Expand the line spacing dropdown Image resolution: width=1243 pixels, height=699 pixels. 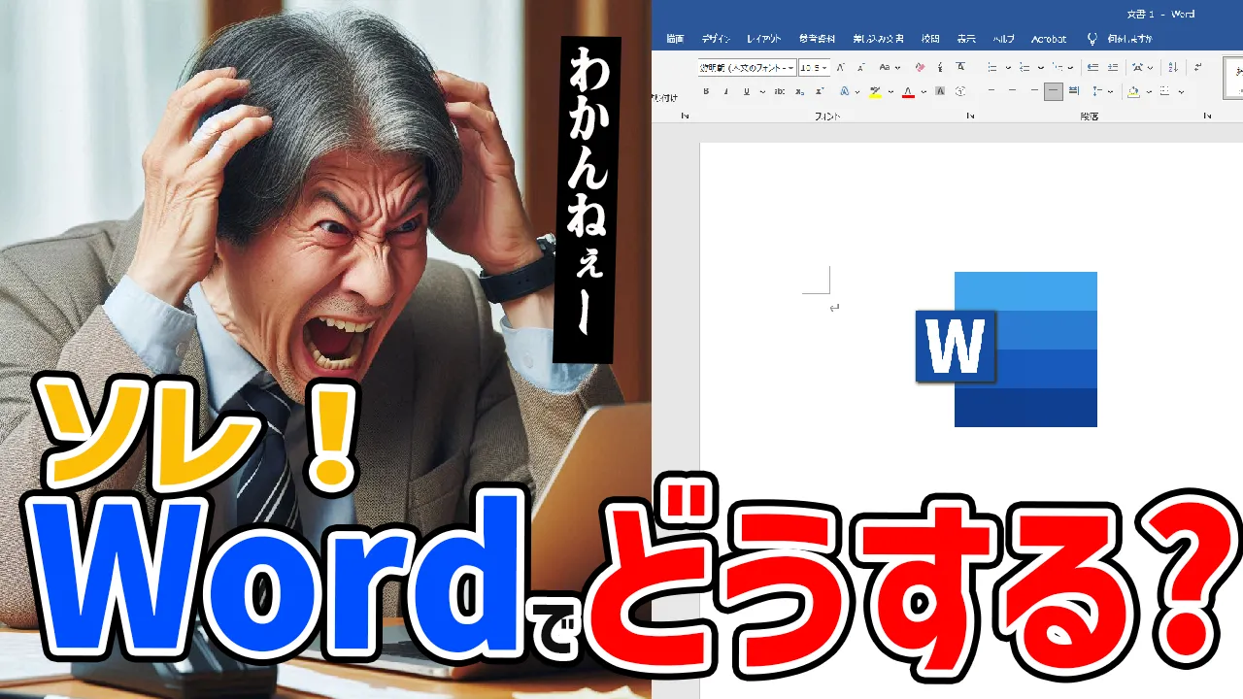[x=1110, y=91]
